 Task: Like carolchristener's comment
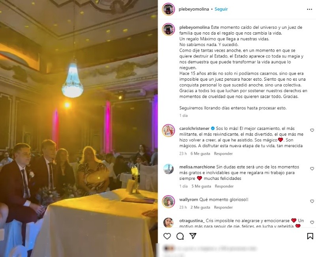[x=312, y=130]
